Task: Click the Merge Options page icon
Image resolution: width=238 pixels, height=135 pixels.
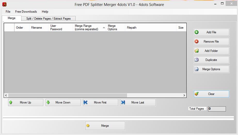Action: pyautogui.click(x=196, y=69)
